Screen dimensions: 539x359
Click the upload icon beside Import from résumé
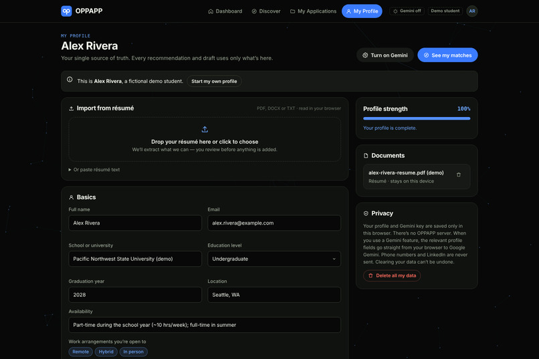click(x=71, y=108)
